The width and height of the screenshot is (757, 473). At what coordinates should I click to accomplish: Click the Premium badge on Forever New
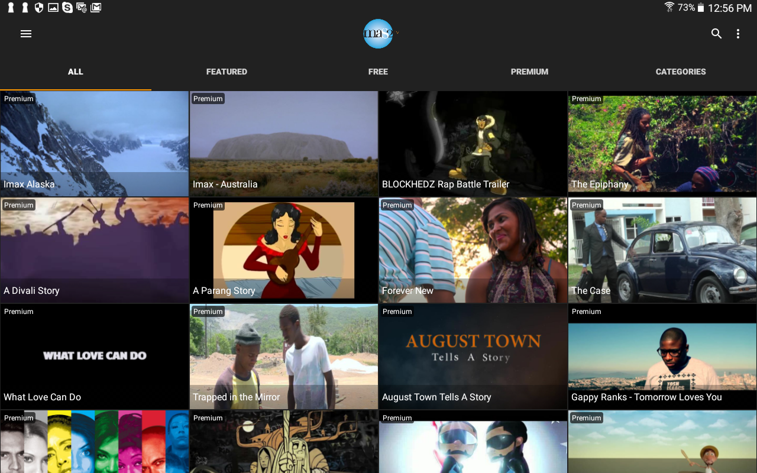[x=397, y=205]
